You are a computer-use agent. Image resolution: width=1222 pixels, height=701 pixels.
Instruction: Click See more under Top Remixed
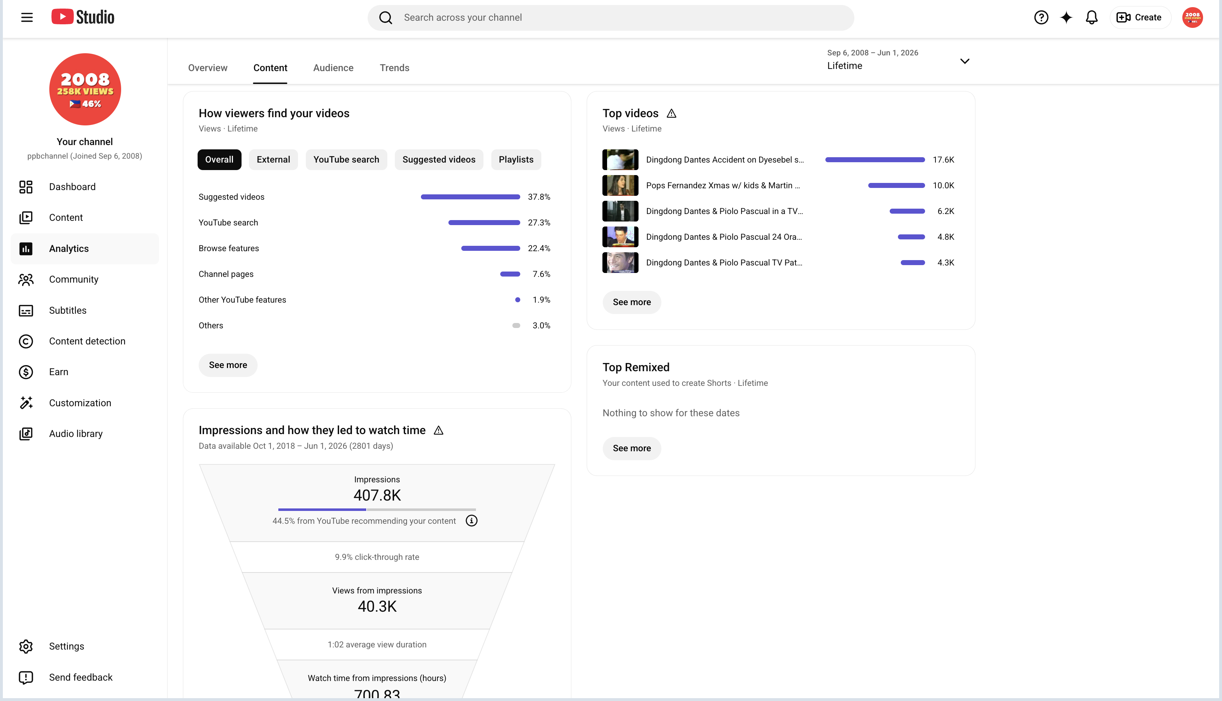(x=632, y=448)
